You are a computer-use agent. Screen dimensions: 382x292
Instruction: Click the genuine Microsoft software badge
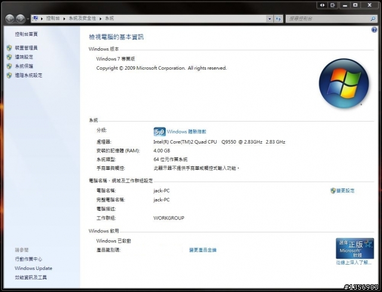[355, 248]
